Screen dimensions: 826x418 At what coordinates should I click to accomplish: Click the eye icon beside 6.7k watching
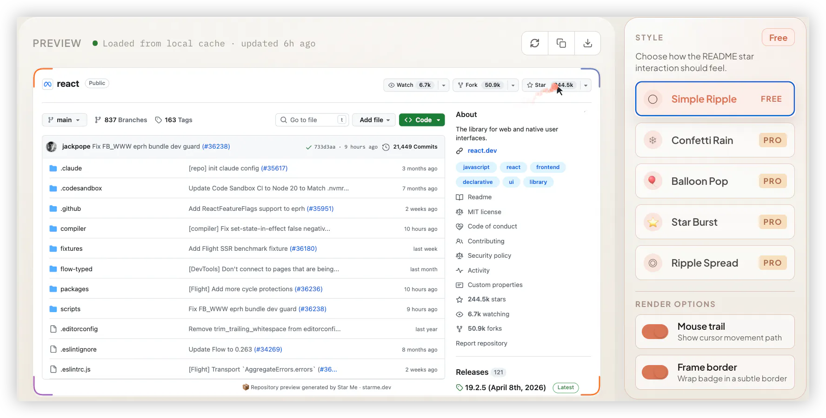click(x=460, y=314)
